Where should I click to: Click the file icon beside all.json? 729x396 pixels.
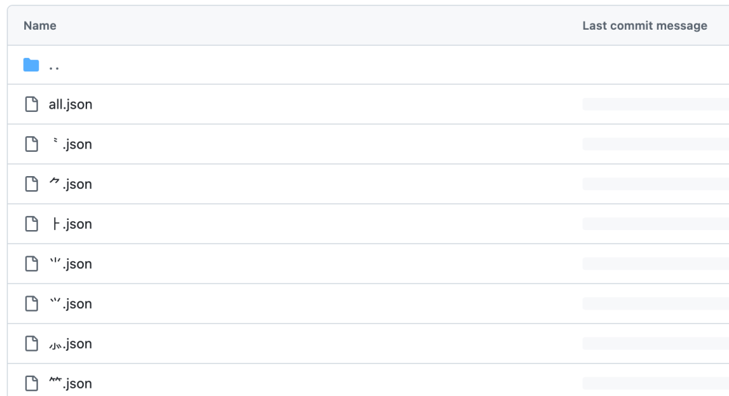(x=31, y=105)
